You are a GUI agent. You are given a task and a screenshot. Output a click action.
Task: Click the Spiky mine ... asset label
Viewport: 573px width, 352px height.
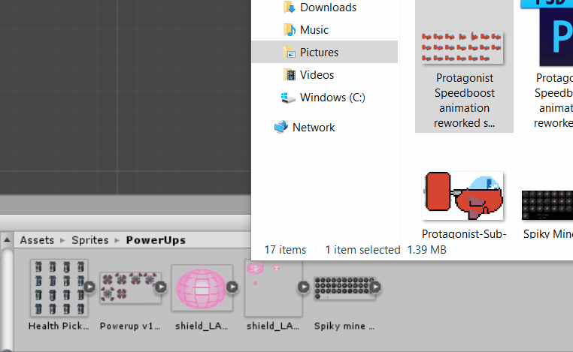click(x=344, y=326)
